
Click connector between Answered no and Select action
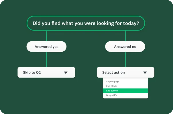[125, 59]
